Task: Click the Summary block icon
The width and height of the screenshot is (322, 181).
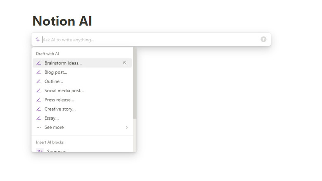Action: coord(40,151)
